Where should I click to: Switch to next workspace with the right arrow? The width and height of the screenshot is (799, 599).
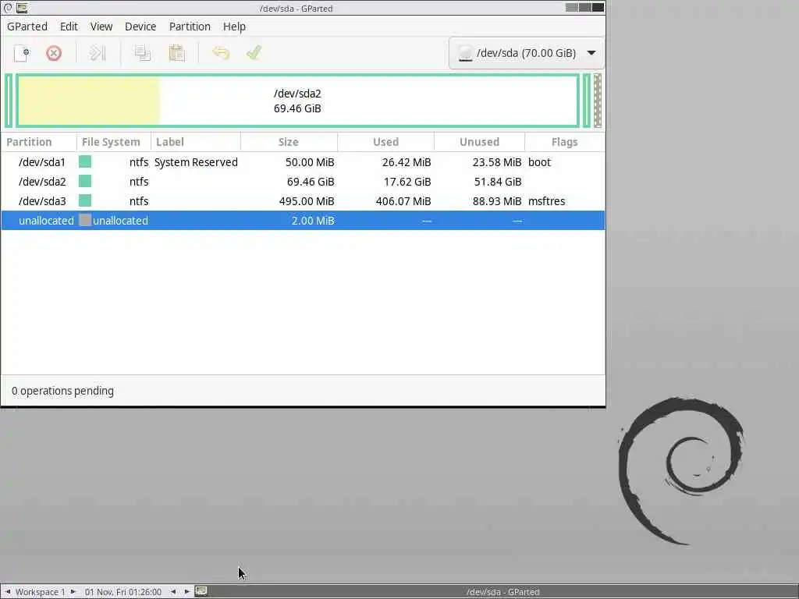pos(73,591)
